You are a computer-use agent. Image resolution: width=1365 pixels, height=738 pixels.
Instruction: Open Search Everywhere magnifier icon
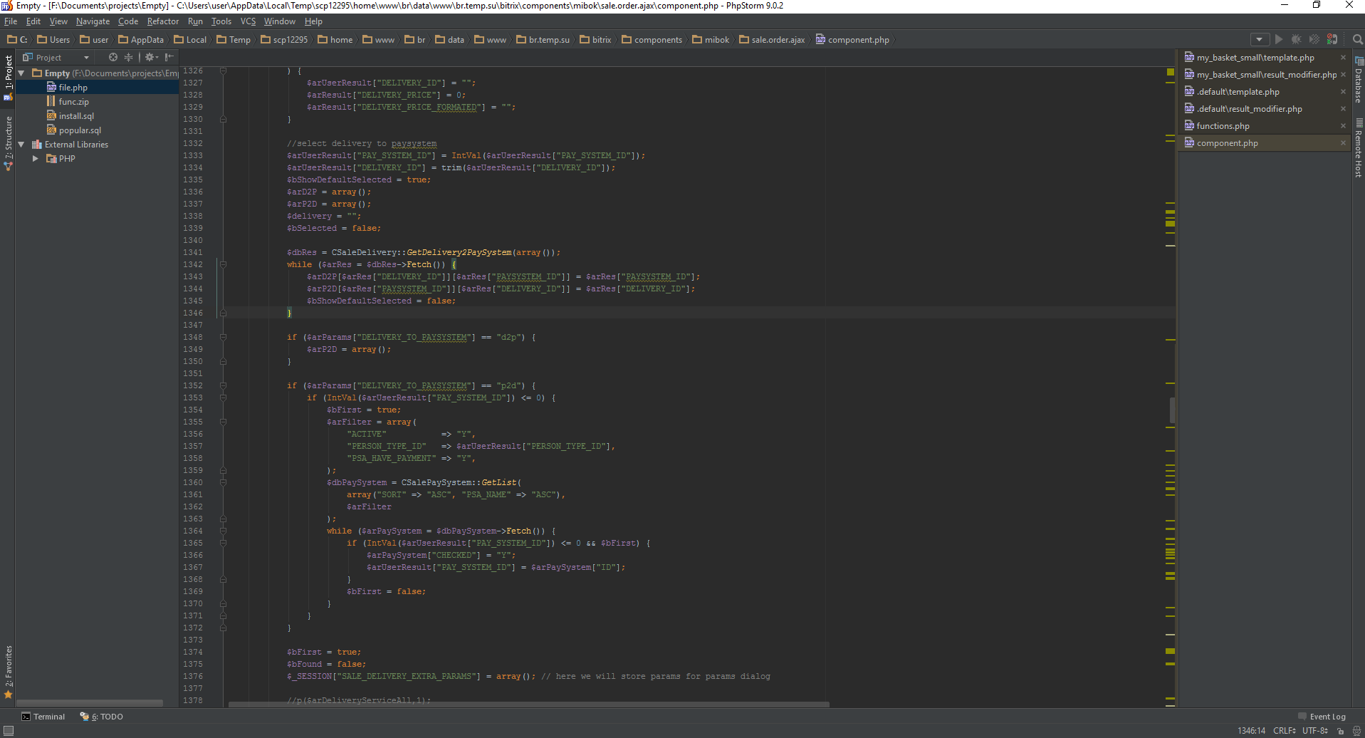coord(1357,39)
